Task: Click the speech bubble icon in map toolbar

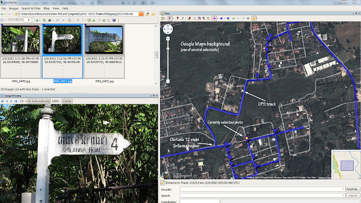Action: tap(243, 18)
